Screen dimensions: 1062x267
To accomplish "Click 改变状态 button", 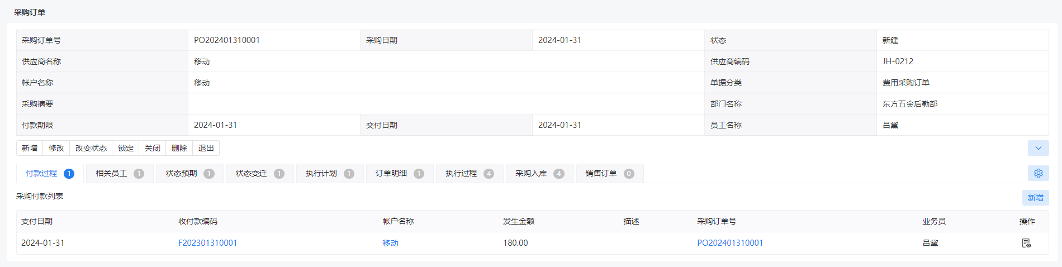I will click(x=91, y=148).
